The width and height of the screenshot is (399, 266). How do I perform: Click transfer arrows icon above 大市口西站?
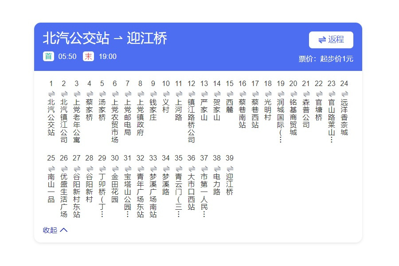tap(192, 169)
